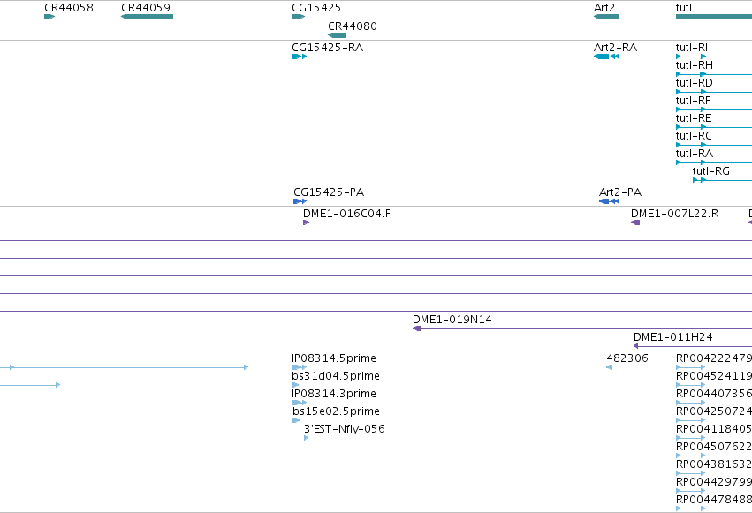
Task: Click the CR44080 gene arrow
Action: pyautogui.click(x=337, y=35)
